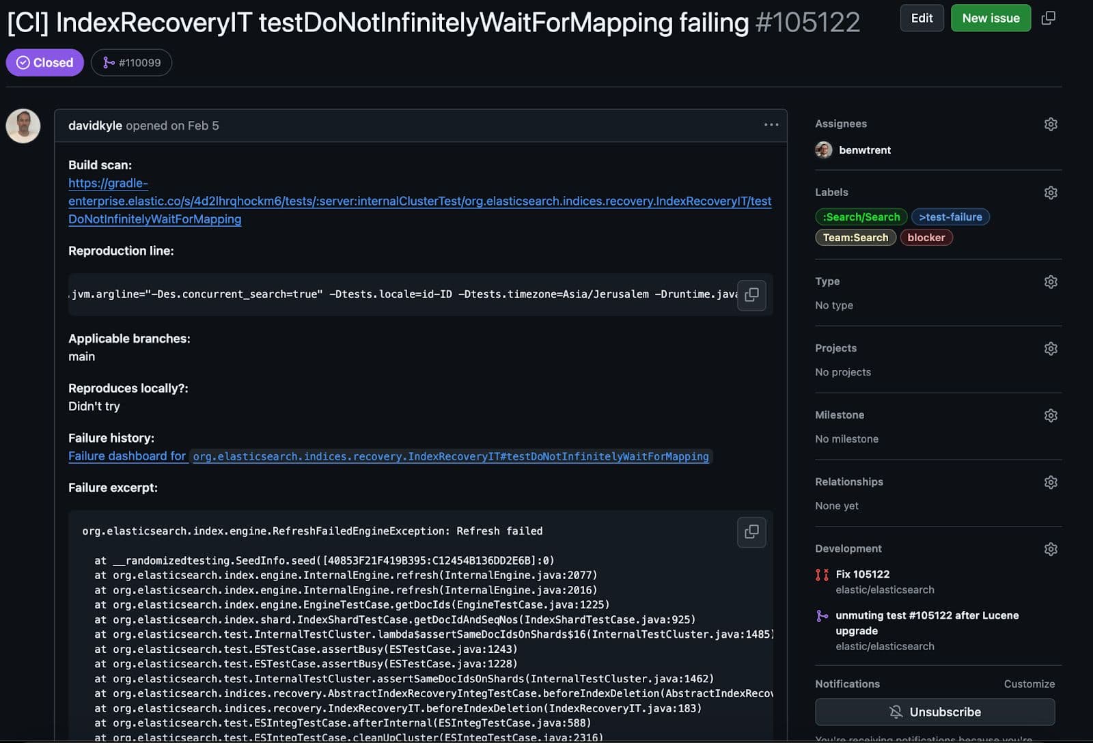View linked pull request #110099
1093x743 pixels.
point(132,62)
